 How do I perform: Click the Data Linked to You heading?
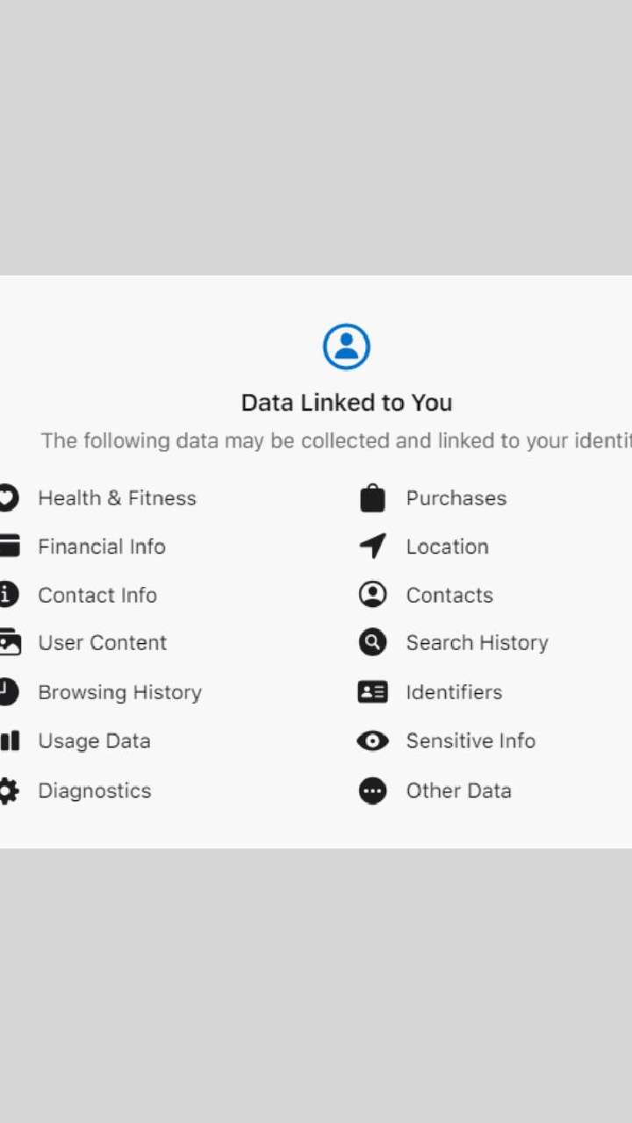347,403
